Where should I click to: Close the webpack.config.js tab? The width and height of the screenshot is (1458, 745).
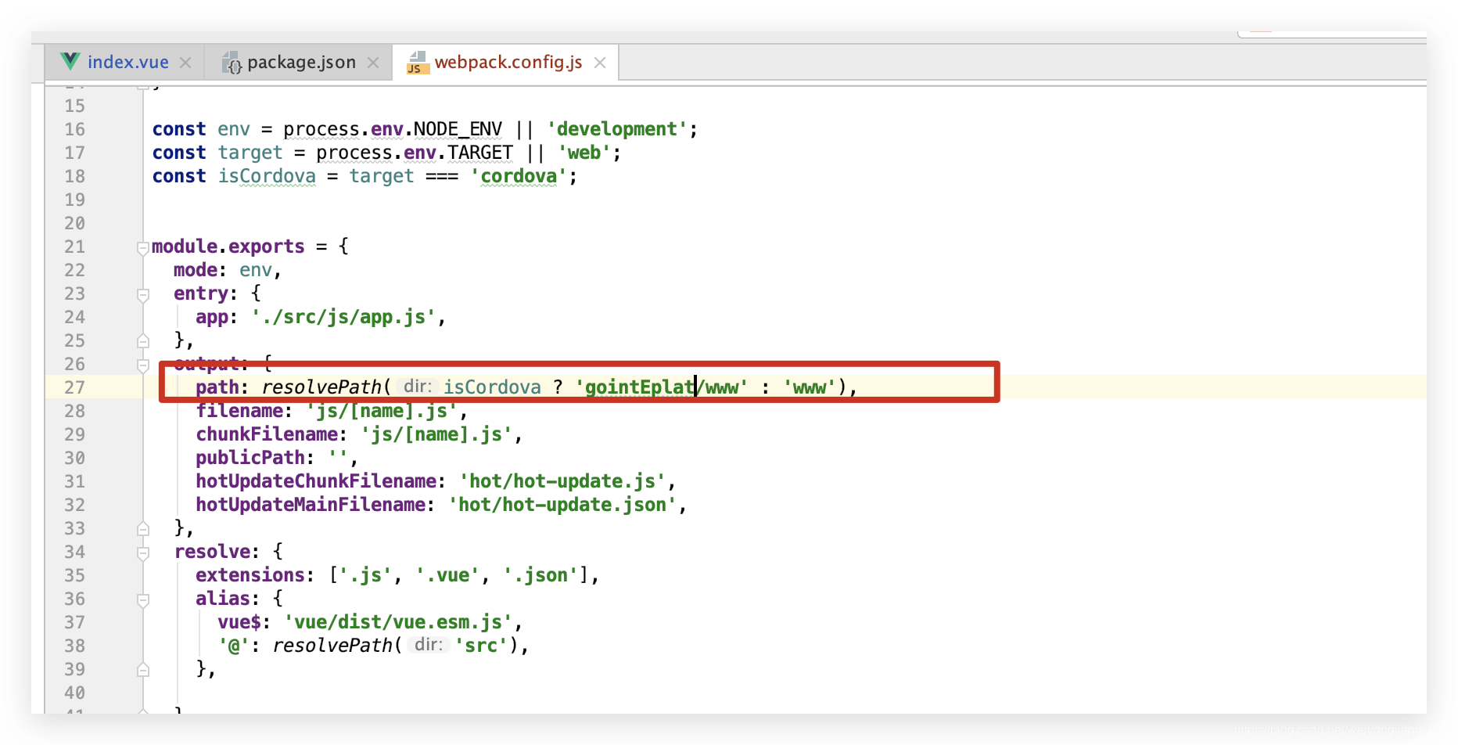[600, 63]
